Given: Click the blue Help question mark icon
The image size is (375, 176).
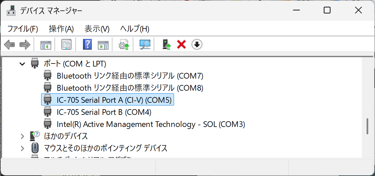Looking at the screenshot, I should point(87,44).
